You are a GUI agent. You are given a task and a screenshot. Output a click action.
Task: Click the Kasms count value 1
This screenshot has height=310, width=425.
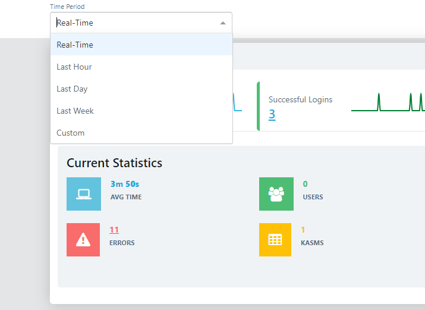point(303,230)
